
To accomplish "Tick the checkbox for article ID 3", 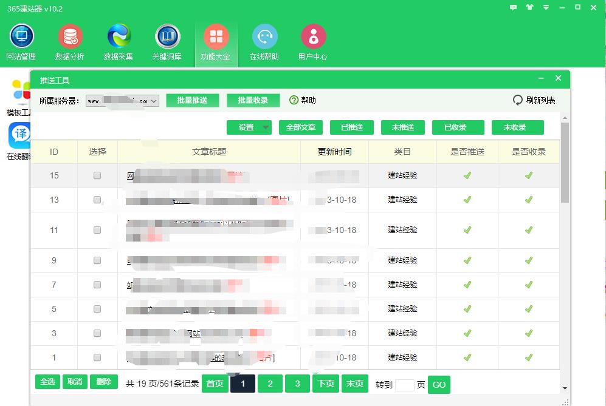I will point(97,333).
